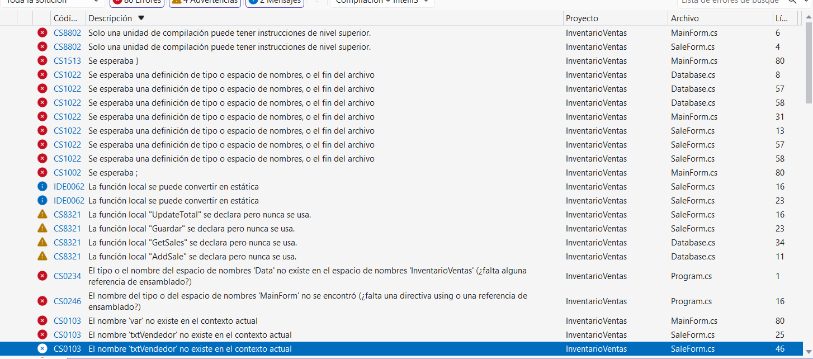Image resolution: width=813 pixels, height=359 pixels.
Task: Click the warning icon for the "GetSales" warning
Action: (x=42, y=243)
